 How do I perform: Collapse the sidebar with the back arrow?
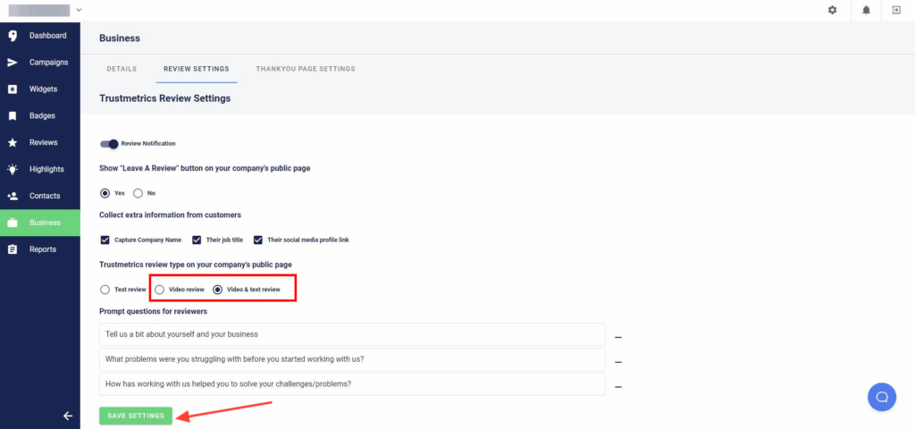(x=67, y=416)
